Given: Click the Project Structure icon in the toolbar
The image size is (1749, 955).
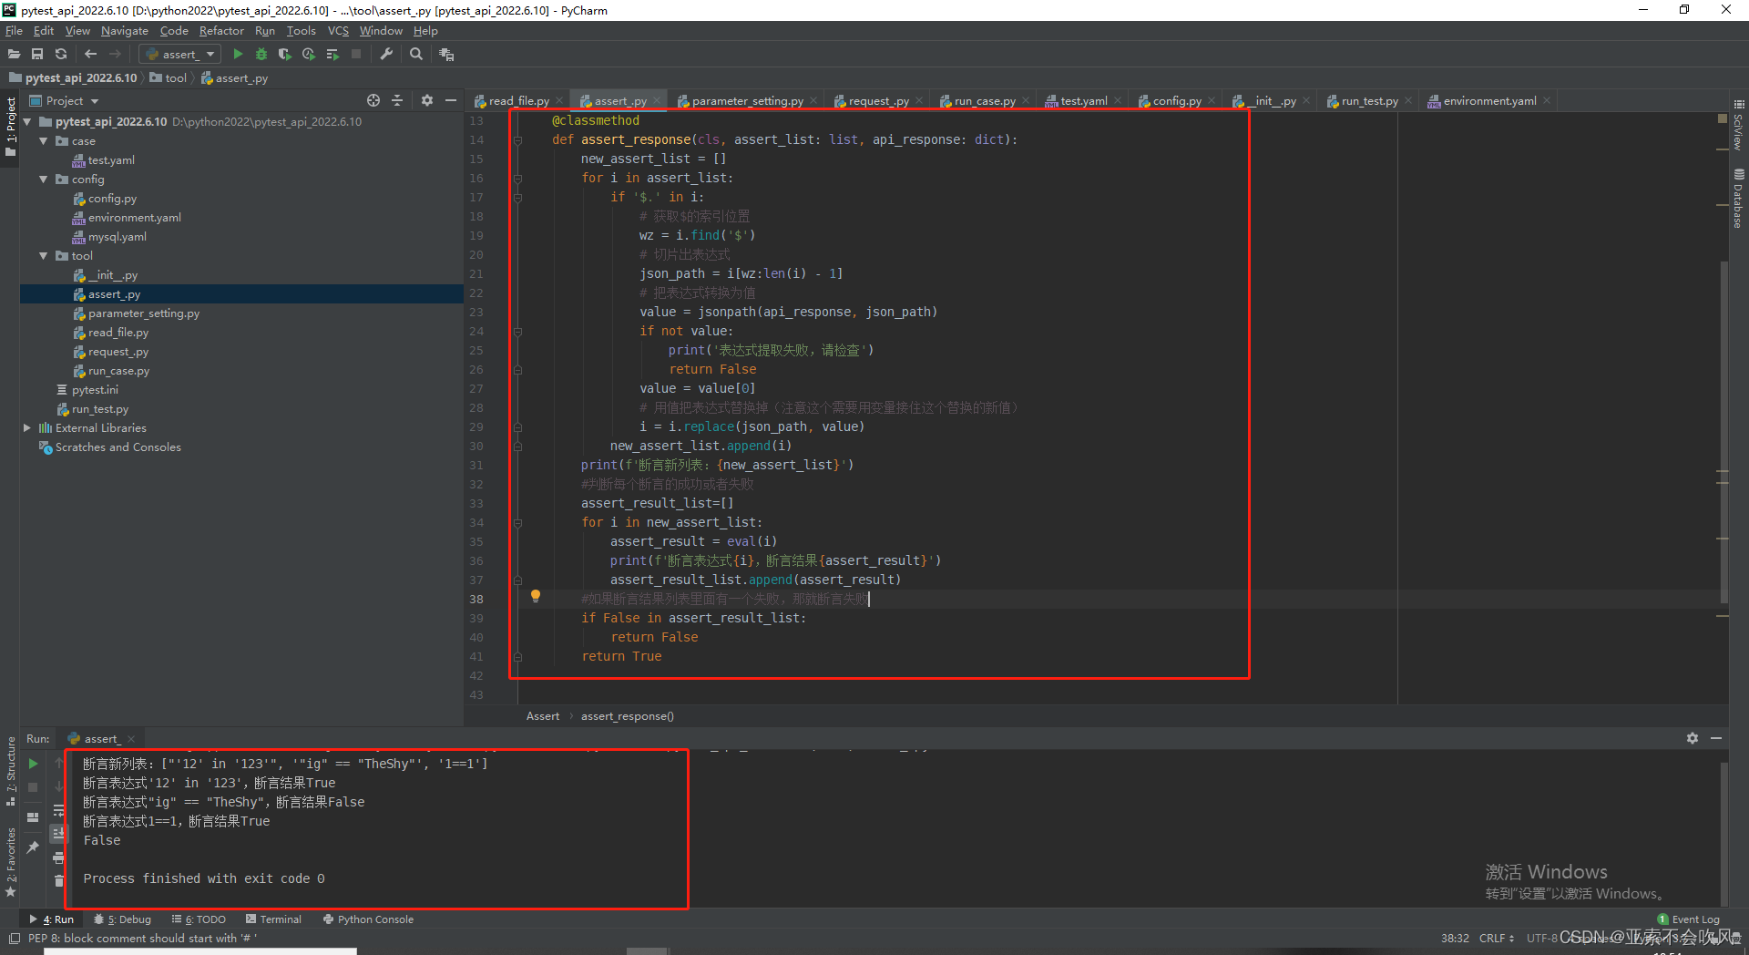Looking at the screenshot, I should 446,54.
